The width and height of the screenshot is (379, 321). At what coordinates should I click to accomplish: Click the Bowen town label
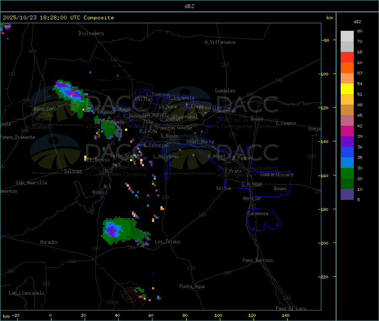pyautogui.click(x=280, y=189)
